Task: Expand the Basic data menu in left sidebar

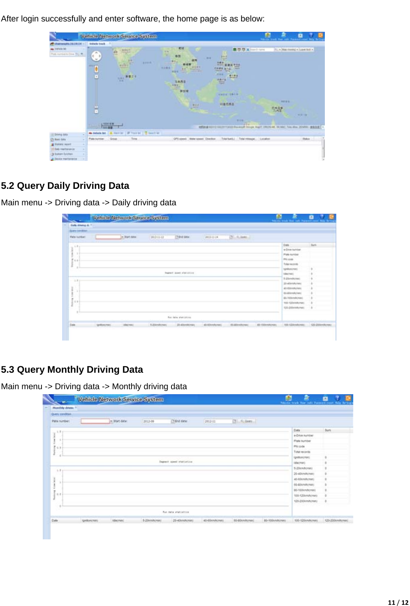Action: click(x=68, y=139)
